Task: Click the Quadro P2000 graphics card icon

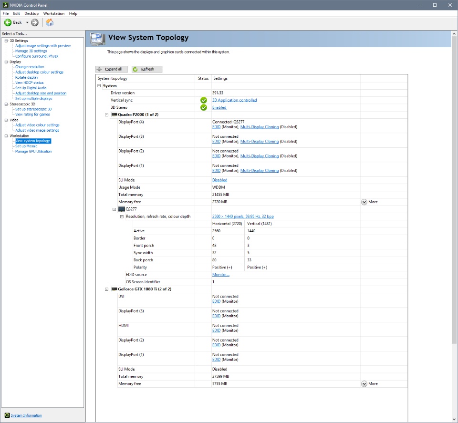Action: pyautogui.click(x=114, y=115)
